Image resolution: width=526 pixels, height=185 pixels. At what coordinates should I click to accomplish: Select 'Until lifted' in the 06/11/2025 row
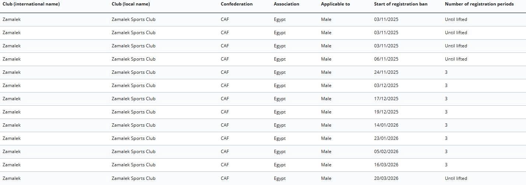pyautogui.click(x=456, y=59)
